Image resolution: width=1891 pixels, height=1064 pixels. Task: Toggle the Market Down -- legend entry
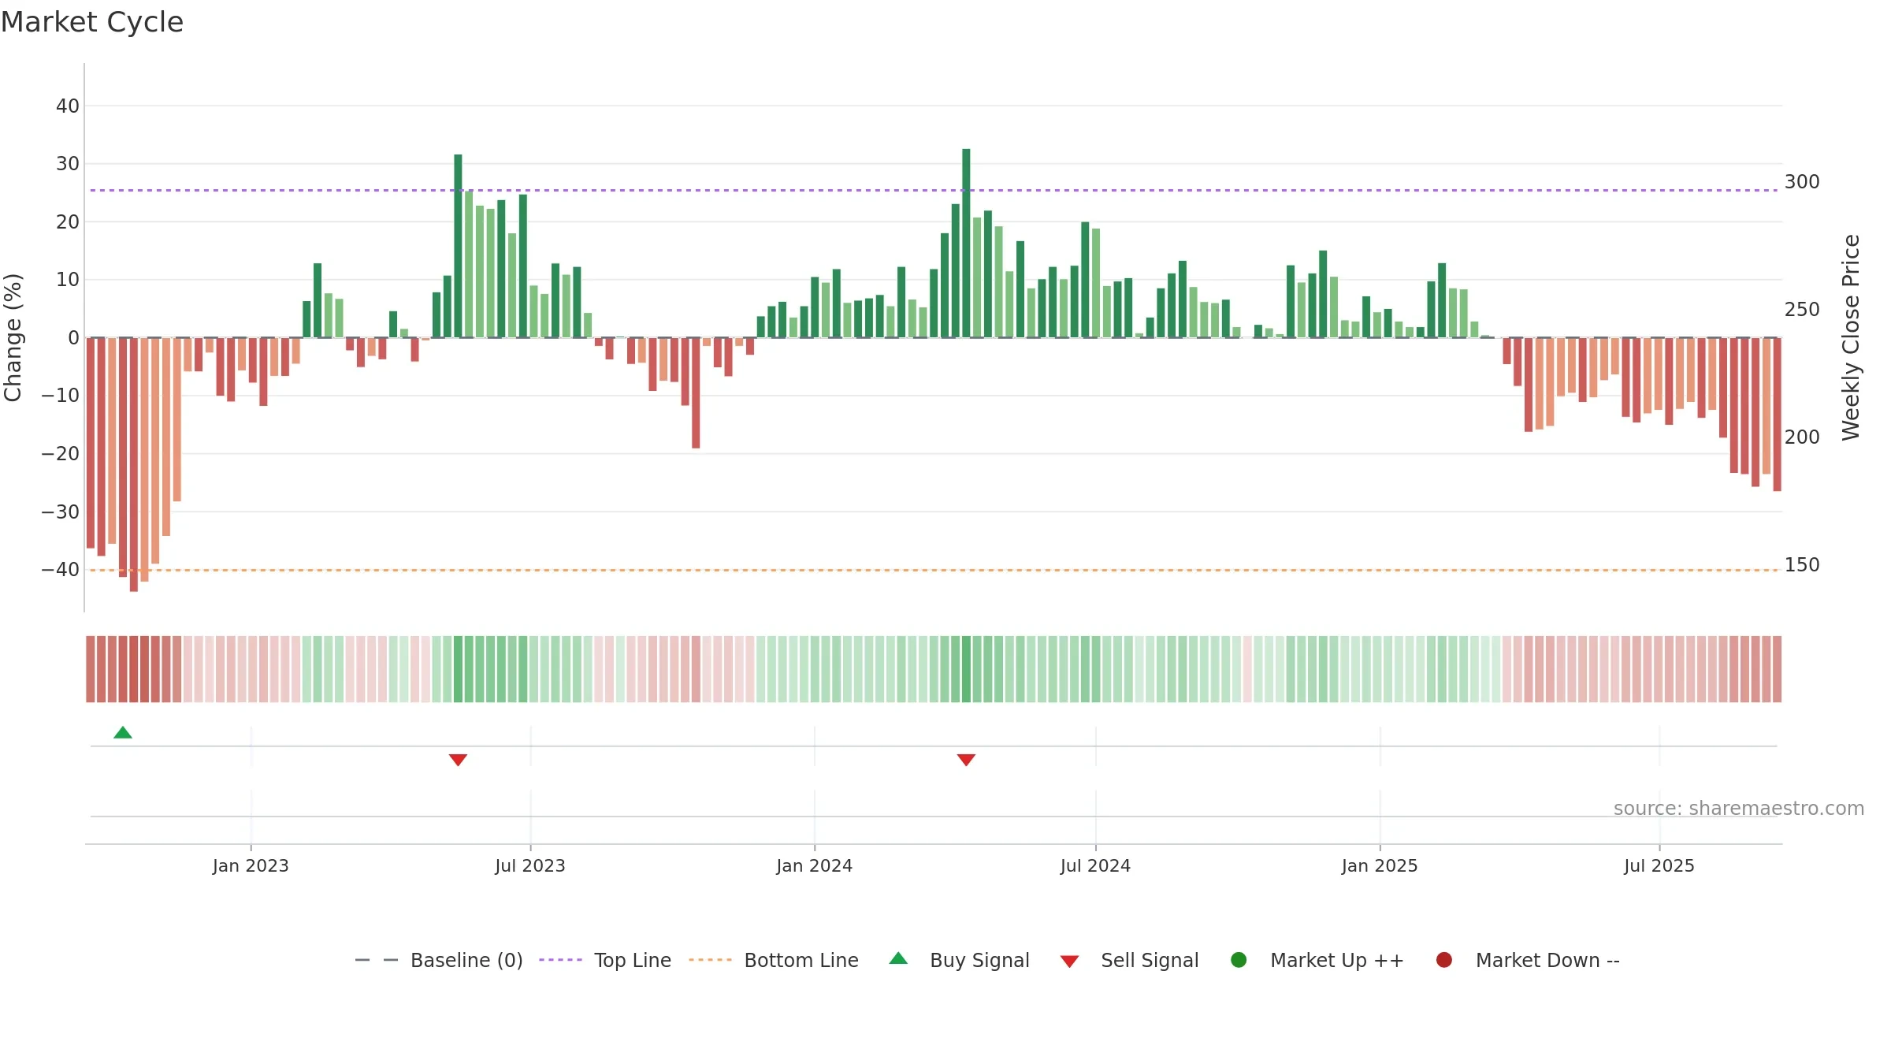pos(1528,960)
